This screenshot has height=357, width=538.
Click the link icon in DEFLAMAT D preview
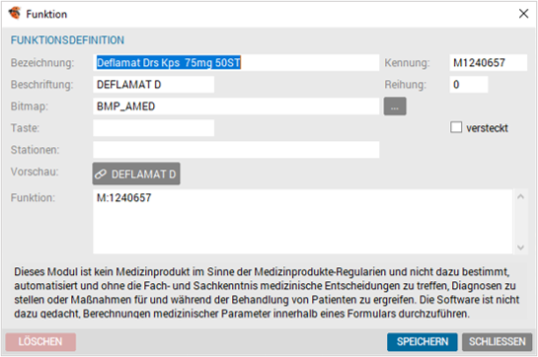[101, 175]
